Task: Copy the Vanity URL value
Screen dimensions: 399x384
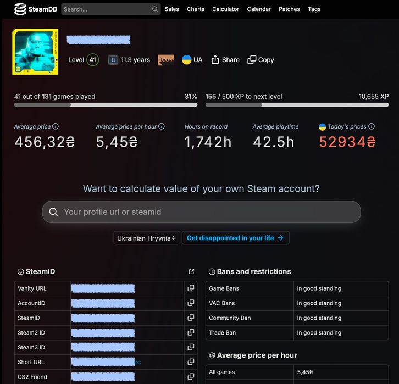Action: tap(191, 288)
